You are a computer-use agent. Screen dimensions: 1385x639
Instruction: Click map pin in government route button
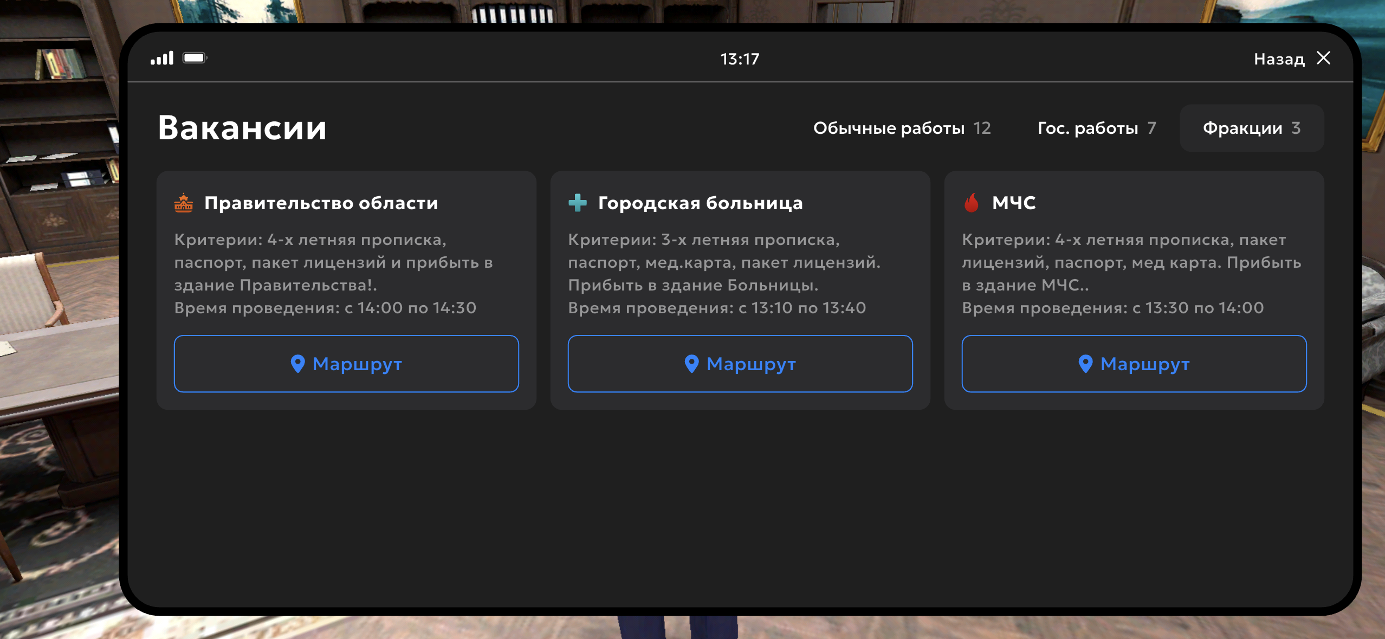(297, 364)
